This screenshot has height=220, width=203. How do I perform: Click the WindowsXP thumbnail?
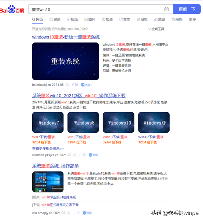pyautogui.click(x=154, y=122)
